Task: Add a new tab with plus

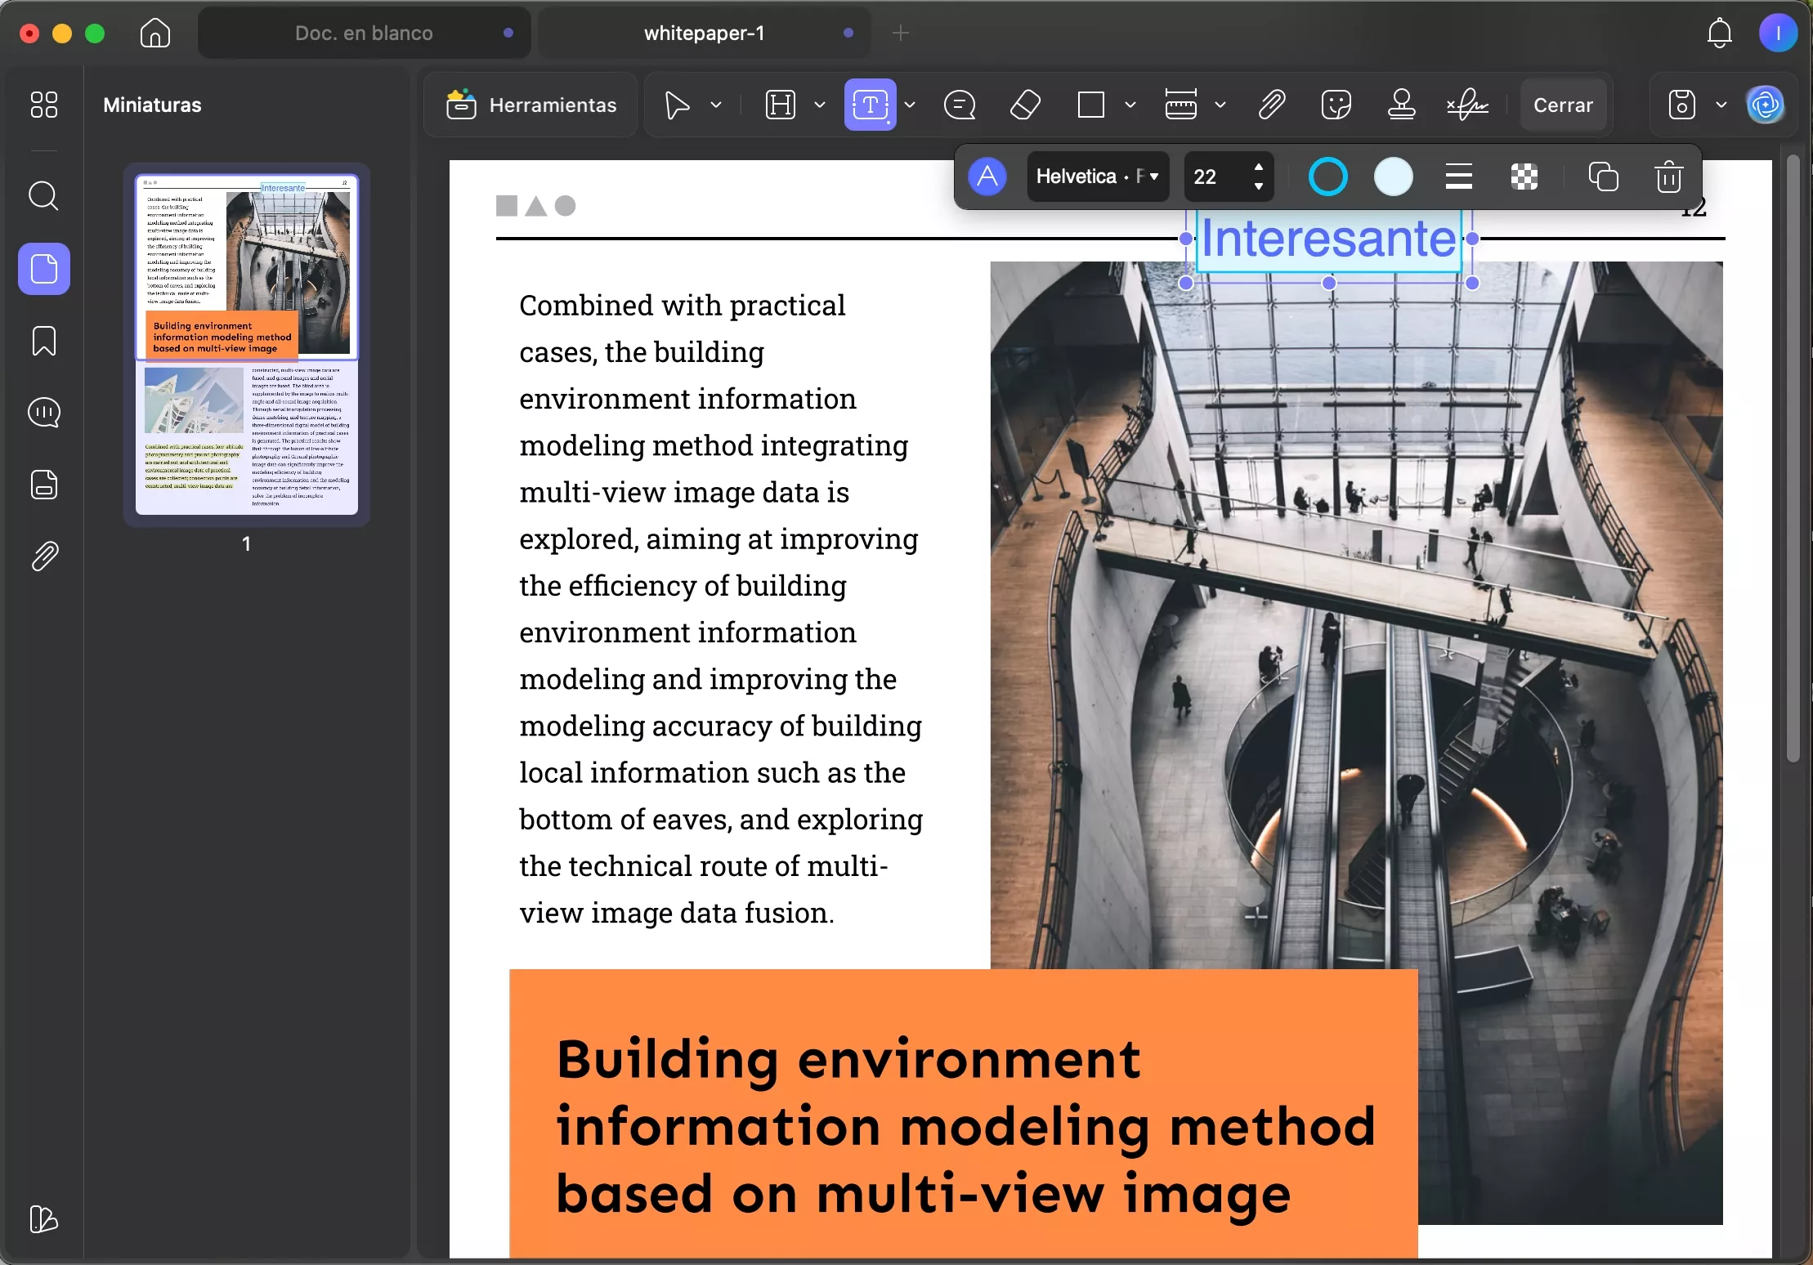Action: 901,34
